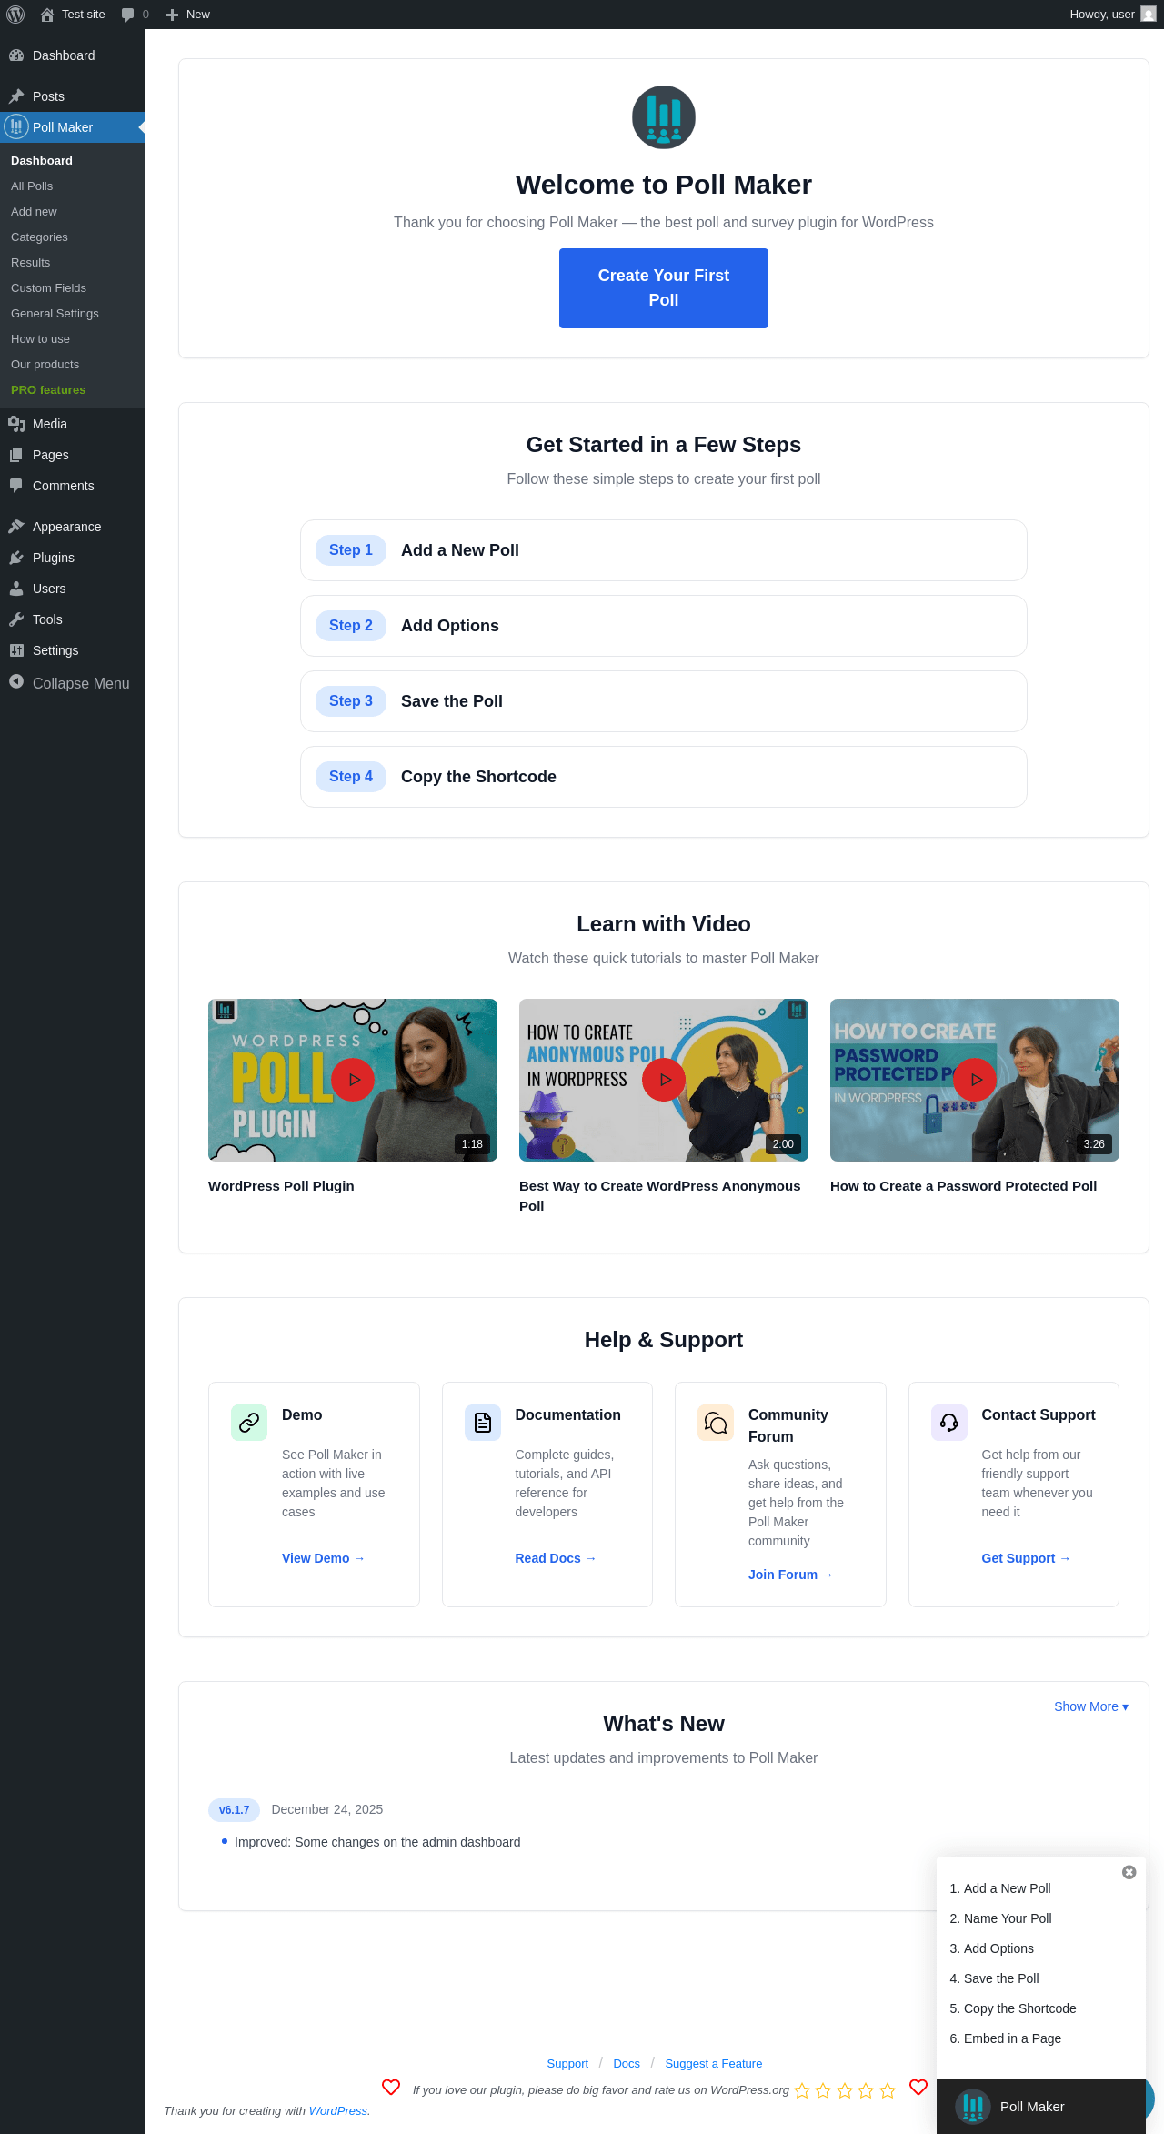Open the WordPress Dashboard menu
This screenshot has width=1164, height=2134.
point(73,55)
